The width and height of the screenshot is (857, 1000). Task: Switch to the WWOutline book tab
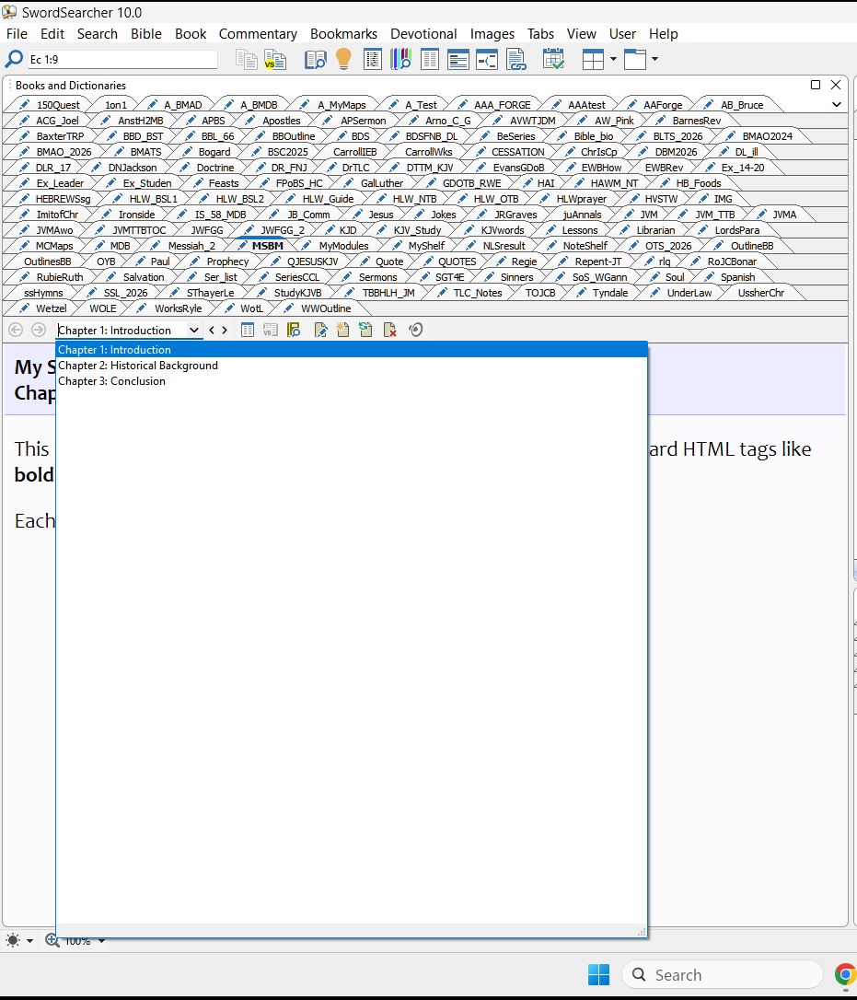317,308
